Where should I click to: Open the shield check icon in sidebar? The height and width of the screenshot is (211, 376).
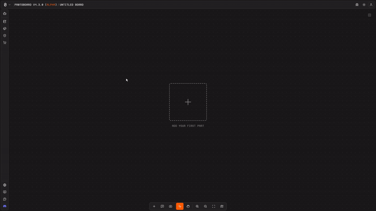pyautogui.click(x=5, y=36)
